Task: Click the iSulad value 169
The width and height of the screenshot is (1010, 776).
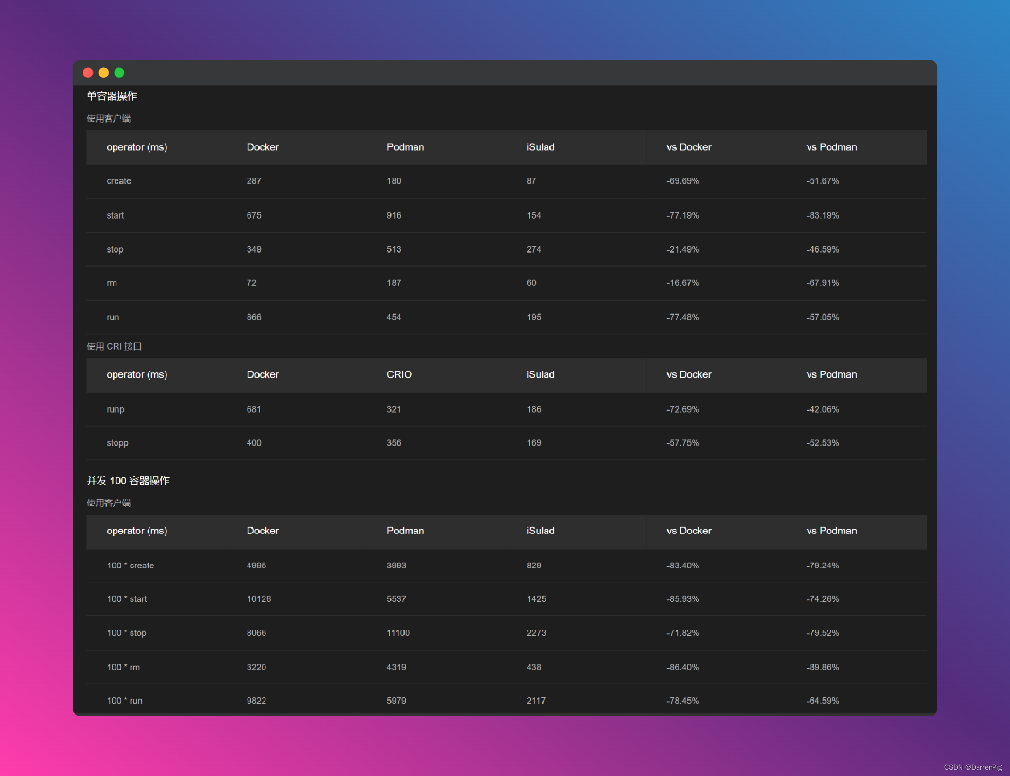Action: pyautogui.click(x=534, y=443)
